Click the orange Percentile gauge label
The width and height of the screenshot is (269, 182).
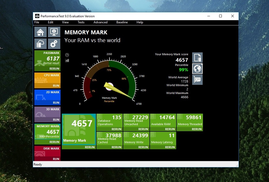(109, 101)
